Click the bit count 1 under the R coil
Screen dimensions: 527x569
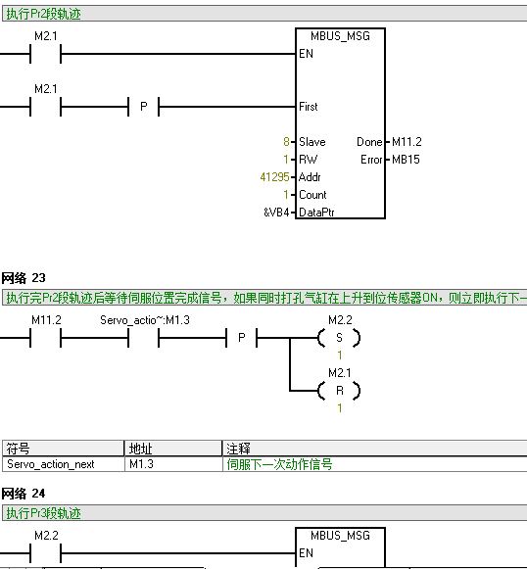click(x=340, y=408)
